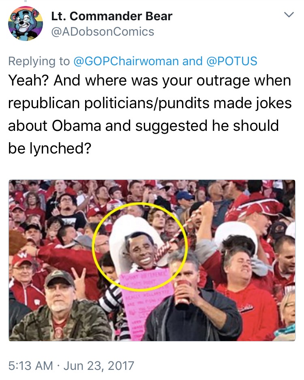Click the Jun 23, 2017 date
Screen dimensions: 304x380
tap(98, 366)
